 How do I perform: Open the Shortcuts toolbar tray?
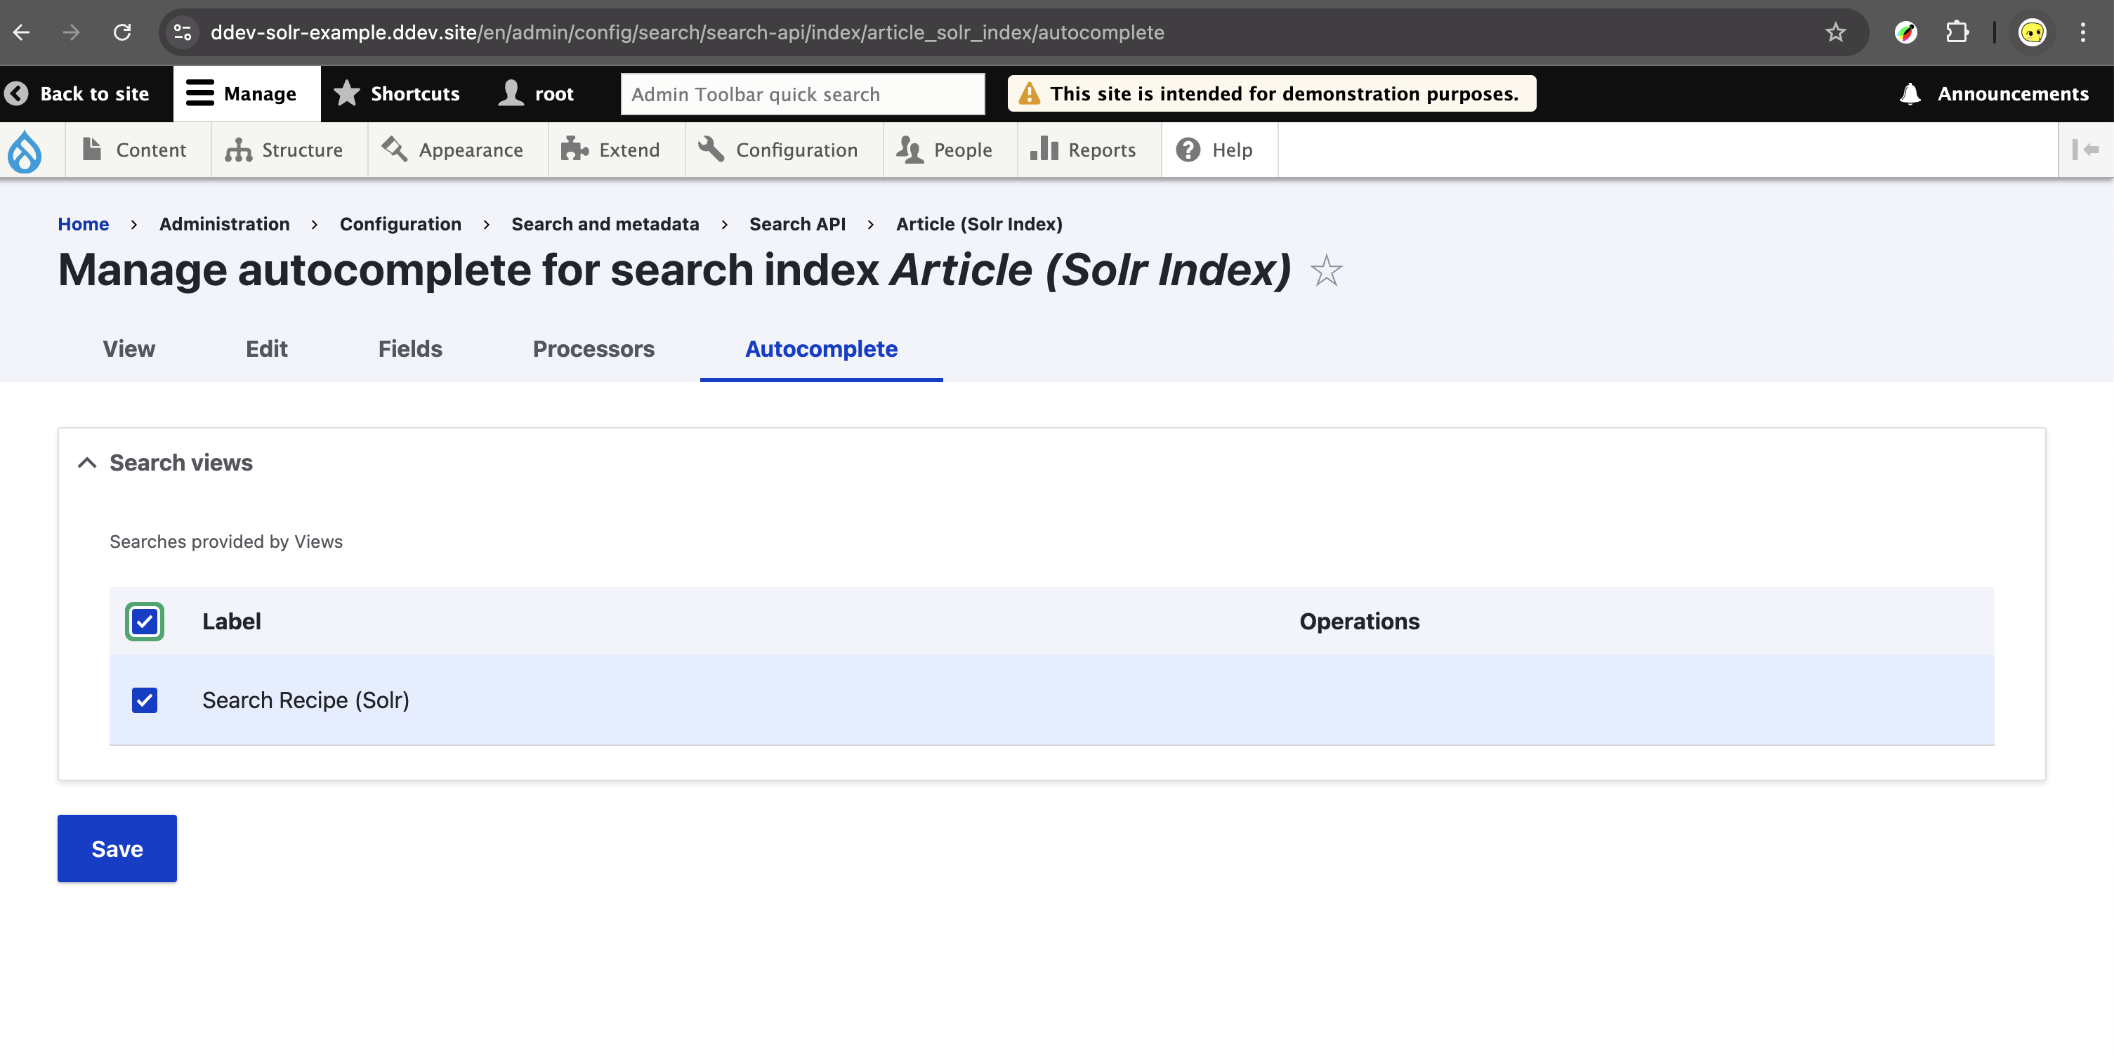tap(398, 93)
